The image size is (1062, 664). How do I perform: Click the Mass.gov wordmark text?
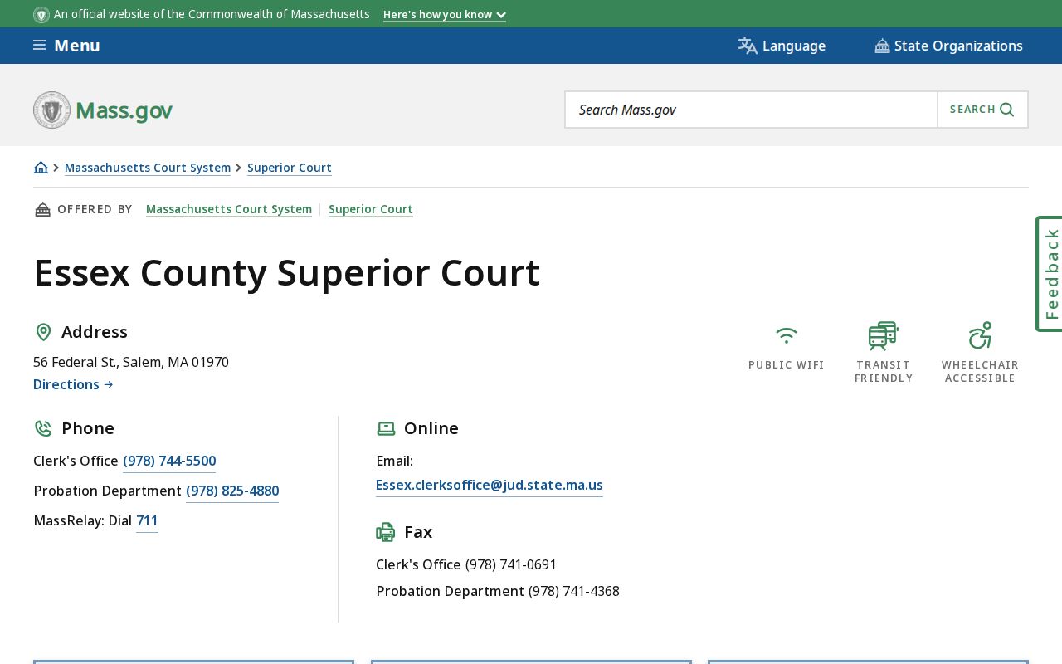pos(124,110)
